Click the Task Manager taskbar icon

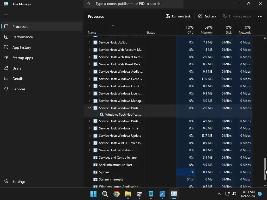pyautogui.click(x=174, y=194)
